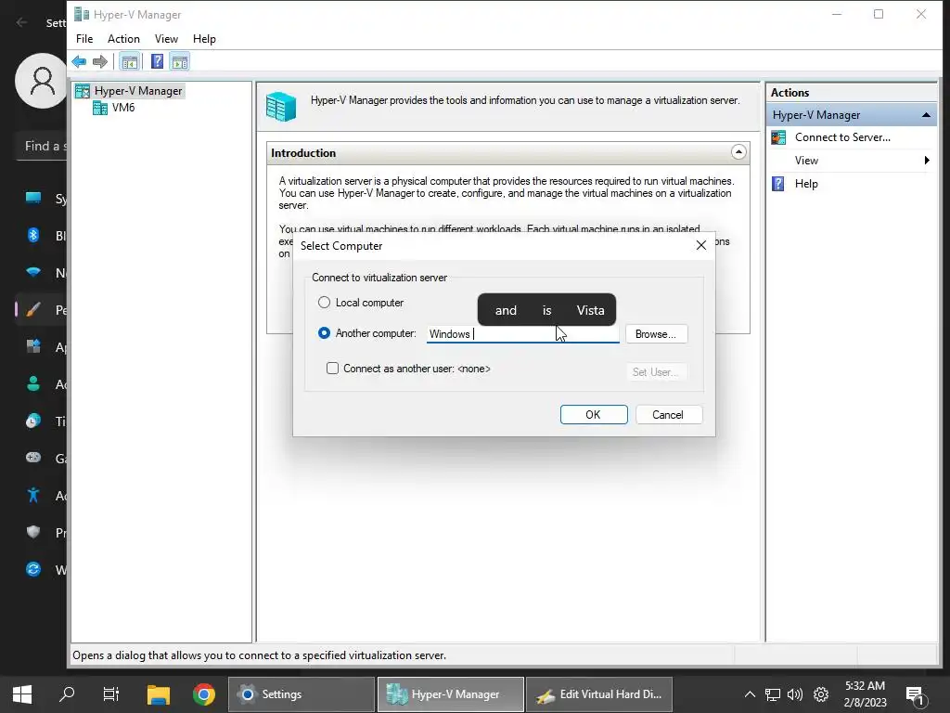Image resolution: width=950 pixels, height=713 pixels.
Task: Select Accounts person icon in Settings sidebar
Action: [x=33, y=383]
